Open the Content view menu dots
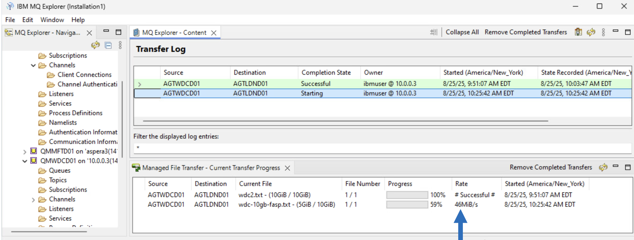The width and height of the screenshot is (634, 240). pyautogui.click(x=603, y=32)
